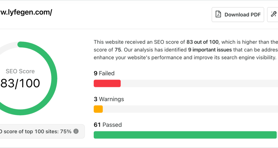Click the grey track of the Failed bar
The image size is (278, 148).
click(x=199, y=83)
